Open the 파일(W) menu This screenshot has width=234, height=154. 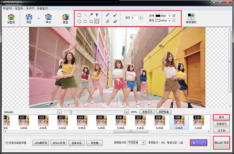click(x=7, y=8)
